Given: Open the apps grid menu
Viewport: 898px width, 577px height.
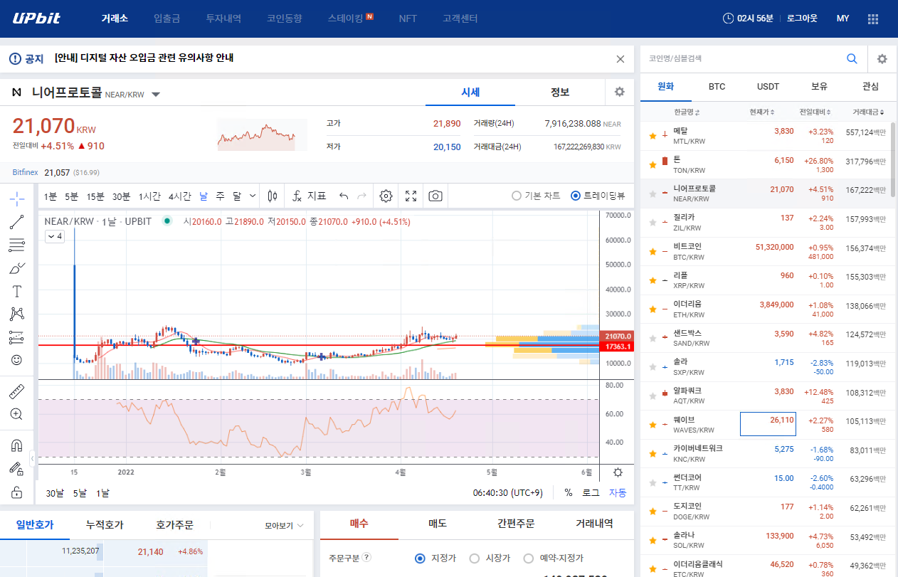Looking at the screenshot, I should [x=873, y=18].
